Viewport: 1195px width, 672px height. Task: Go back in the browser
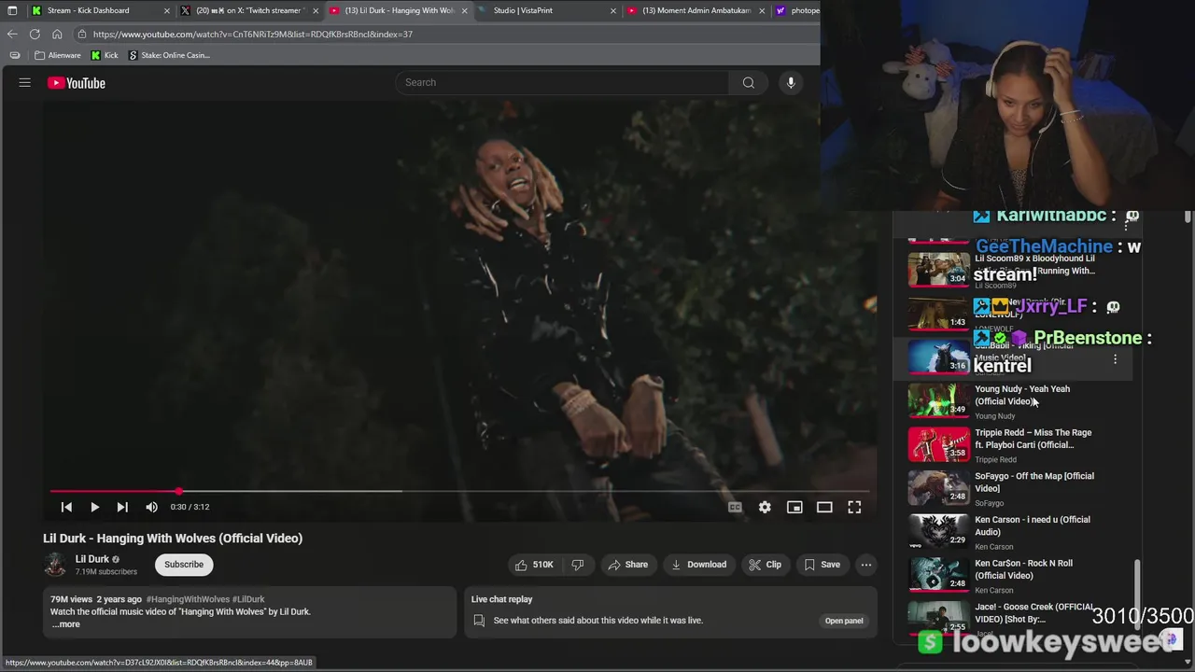click(x=12, y=34)
